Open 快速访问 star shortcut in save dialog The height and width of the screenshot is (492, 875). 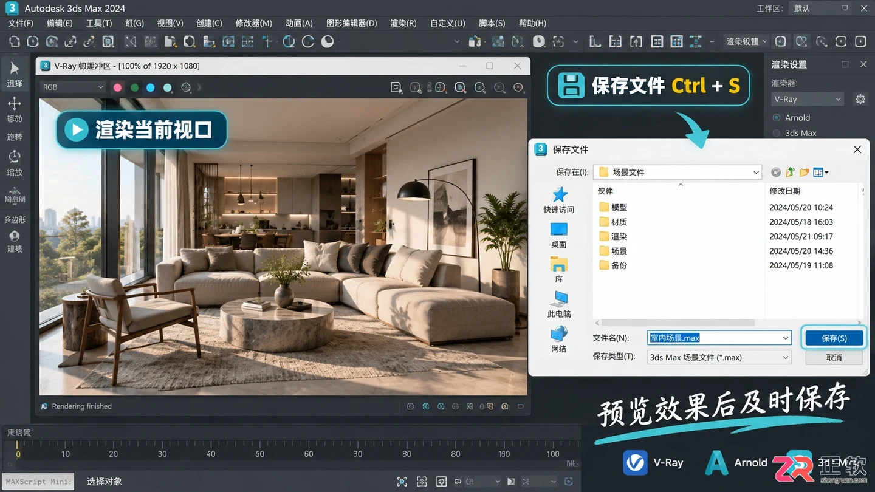558,200
